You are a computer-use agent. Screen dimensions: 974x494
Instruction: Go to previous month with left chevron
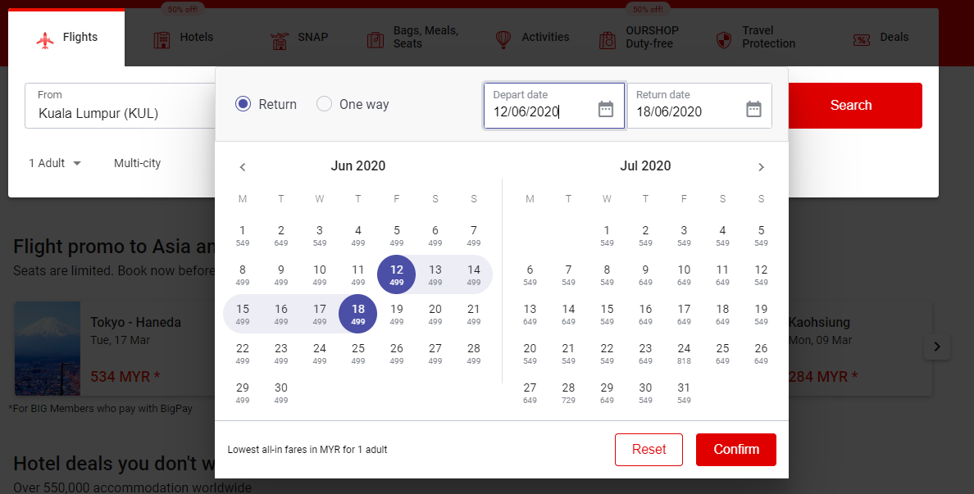(243, 167)
